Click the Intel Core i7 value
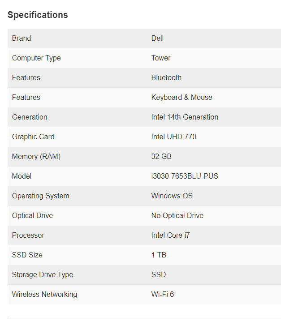Viewport: 281px width, 321px height. [170, 235]
